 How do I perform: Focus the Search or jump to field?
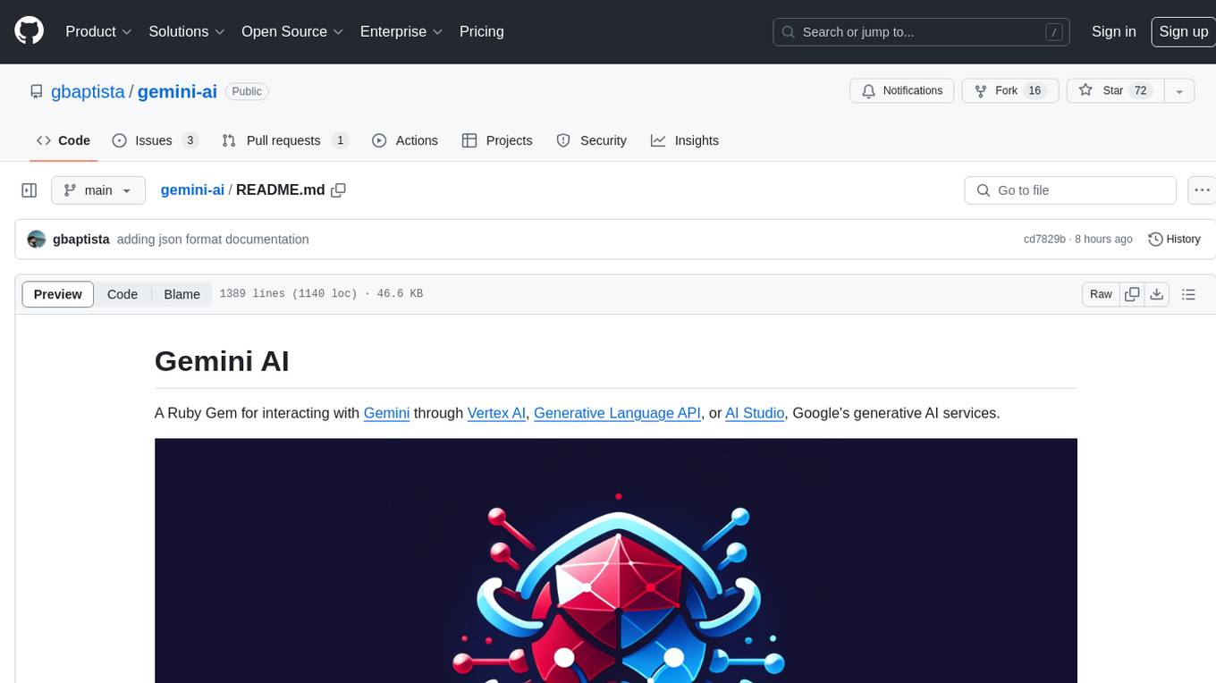(x=923, y=31)
